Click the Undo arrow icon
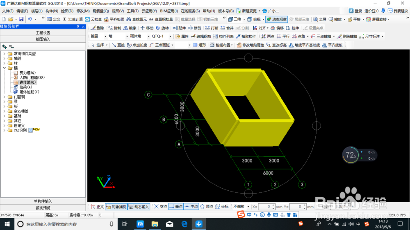This screenshot has width=410, height=230. point(30,19)
